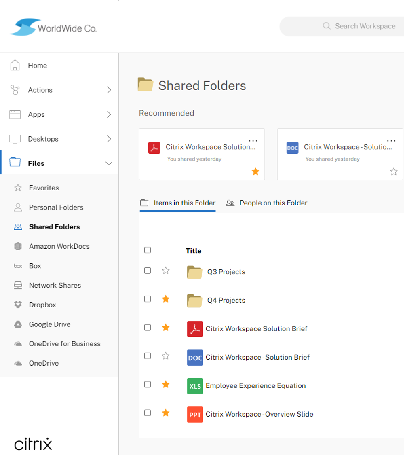Screen dimensions: 405x455
Task: Click the PPT icon of Overview Slide
Action: [x=195, y=415]
